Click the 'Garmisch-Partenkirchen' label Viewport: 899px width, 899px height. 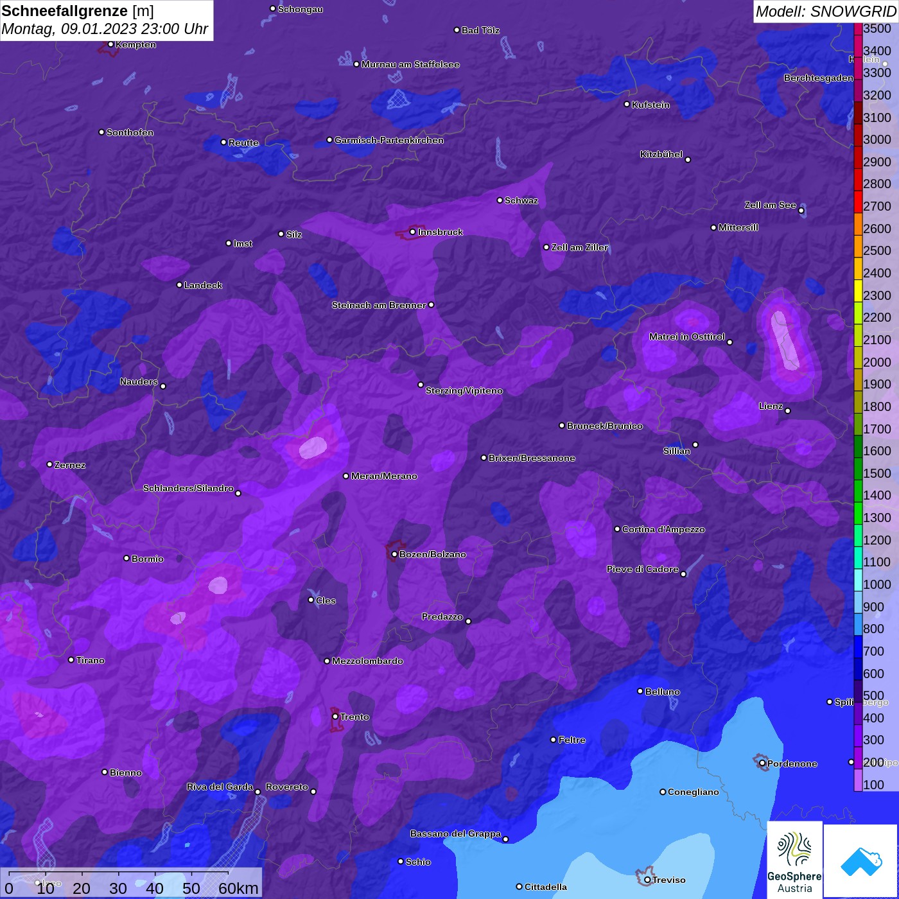click(x=389, y=140)
